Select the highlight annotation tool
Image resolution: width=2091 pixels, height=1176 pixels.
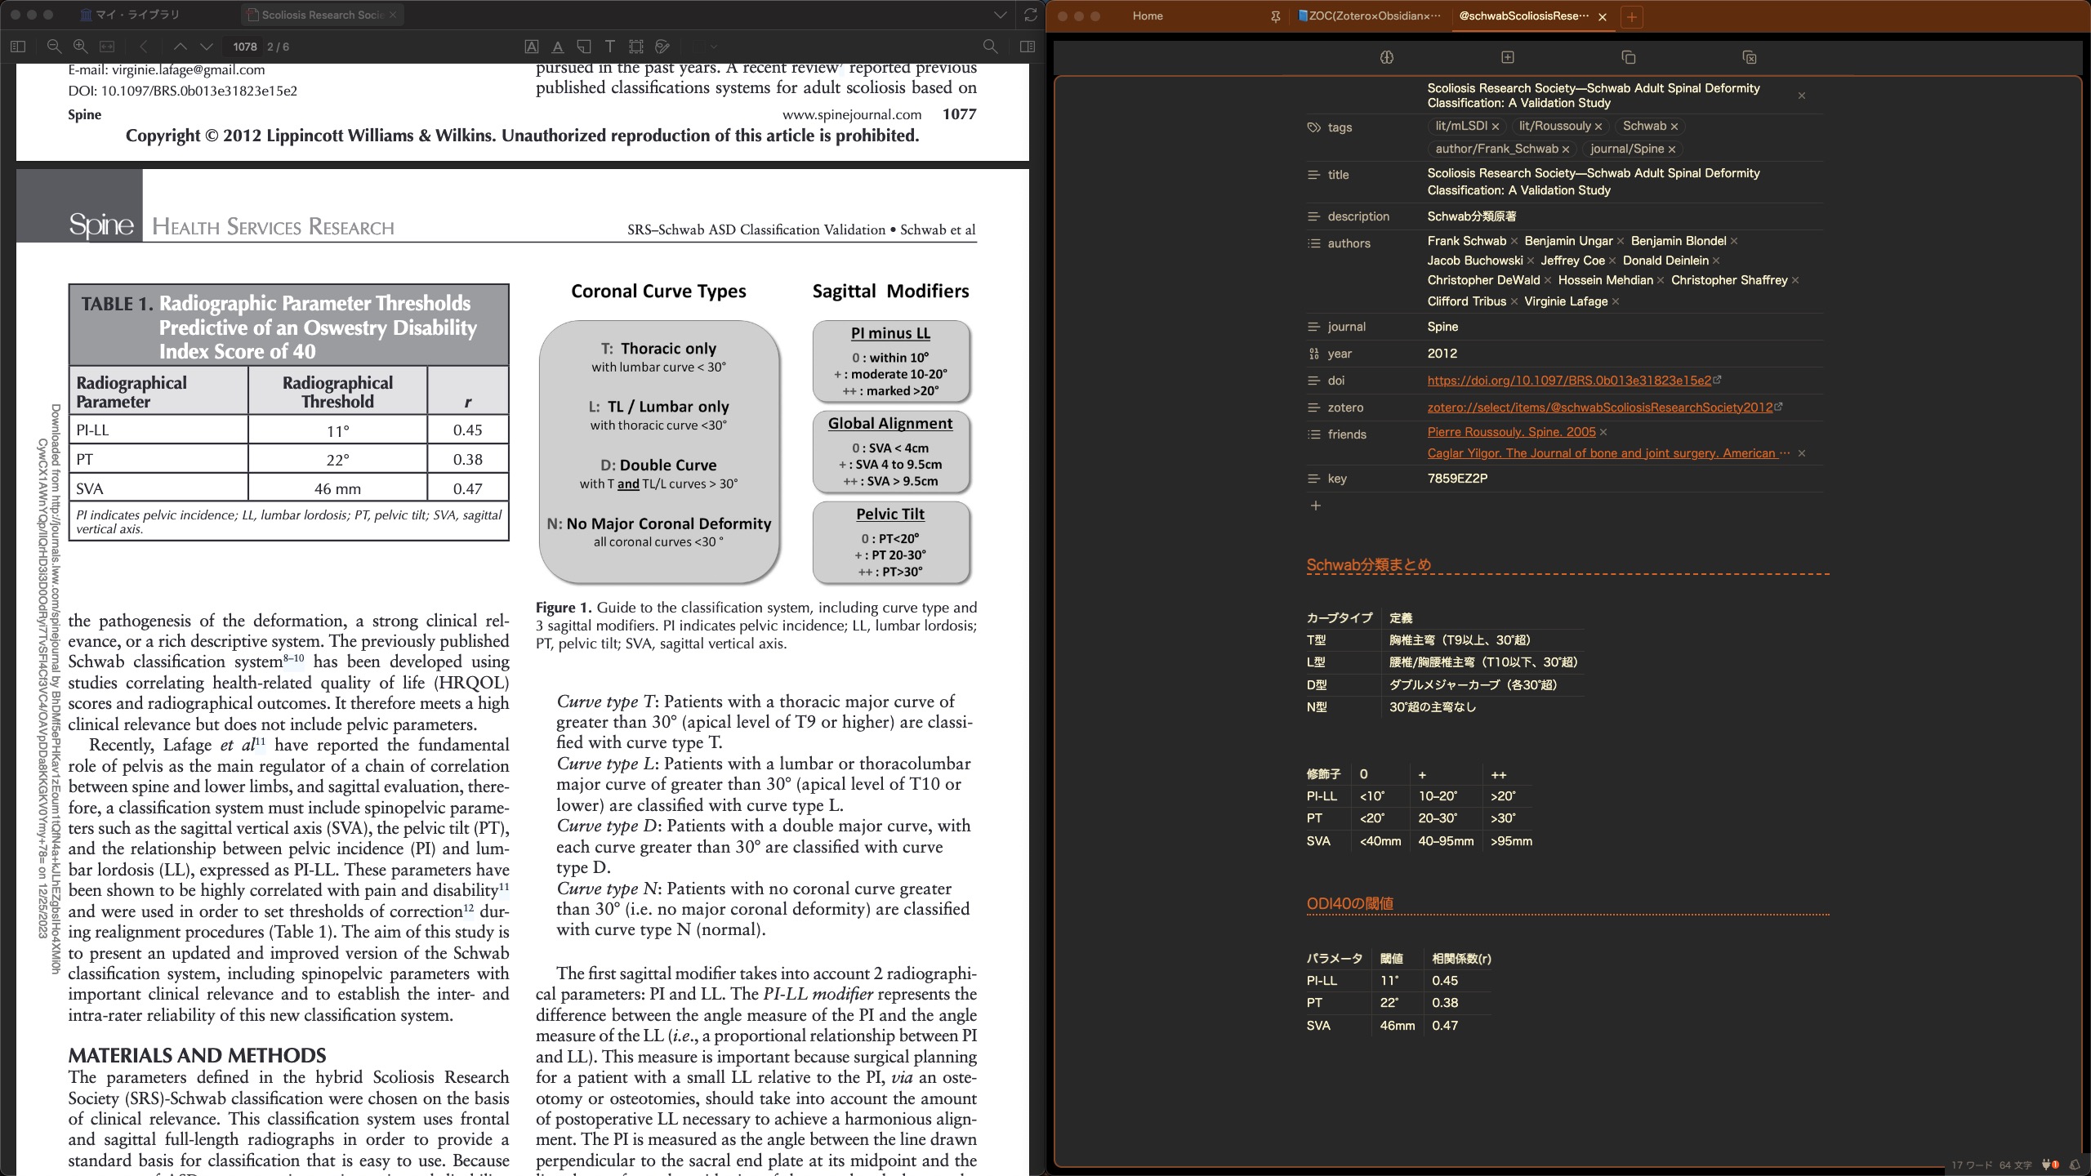532,47
